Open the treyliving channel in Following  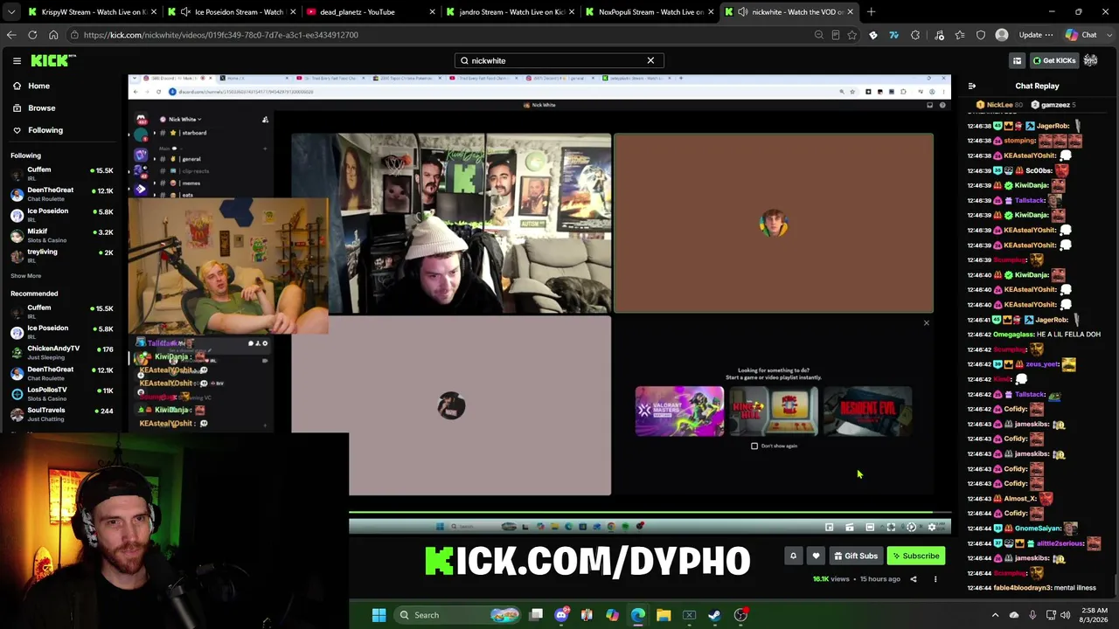coord(60,256)
